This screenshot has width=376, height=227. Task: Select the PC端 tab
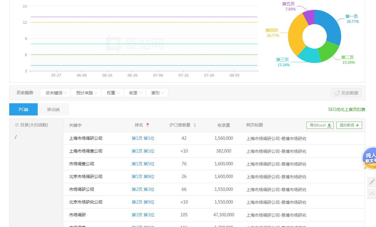(x=23, y=109)
